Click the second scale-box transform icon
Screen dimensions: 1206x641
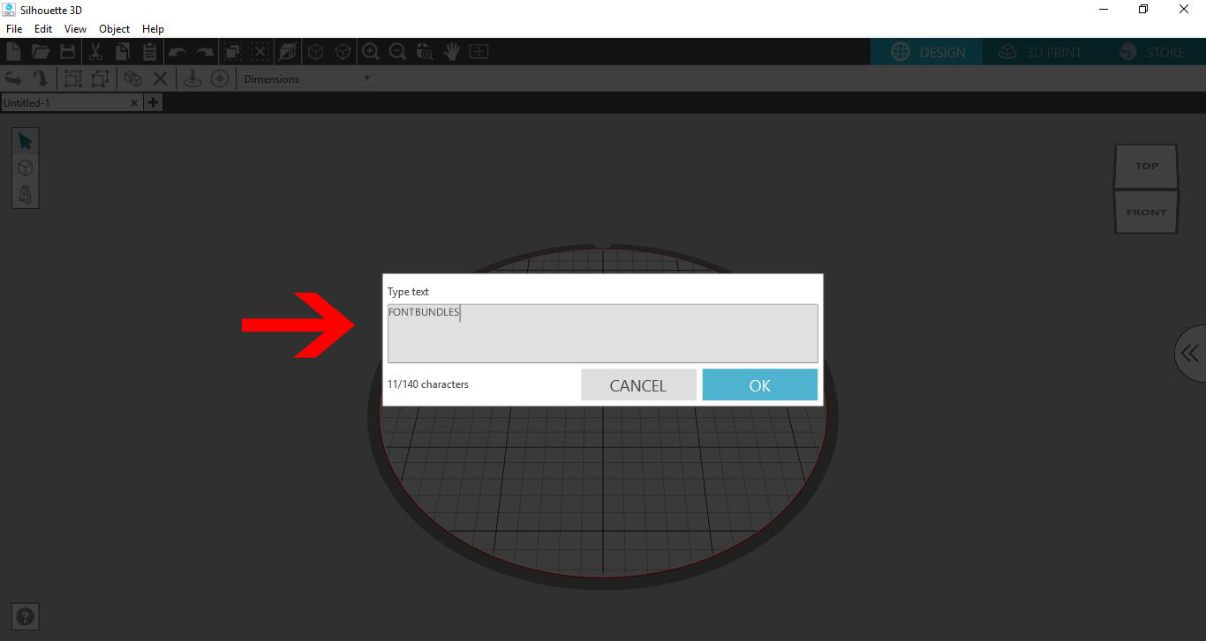pos(100,78)
